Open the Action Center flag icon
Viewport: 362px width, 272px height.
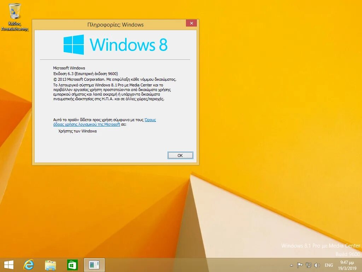tap(300, 265)
